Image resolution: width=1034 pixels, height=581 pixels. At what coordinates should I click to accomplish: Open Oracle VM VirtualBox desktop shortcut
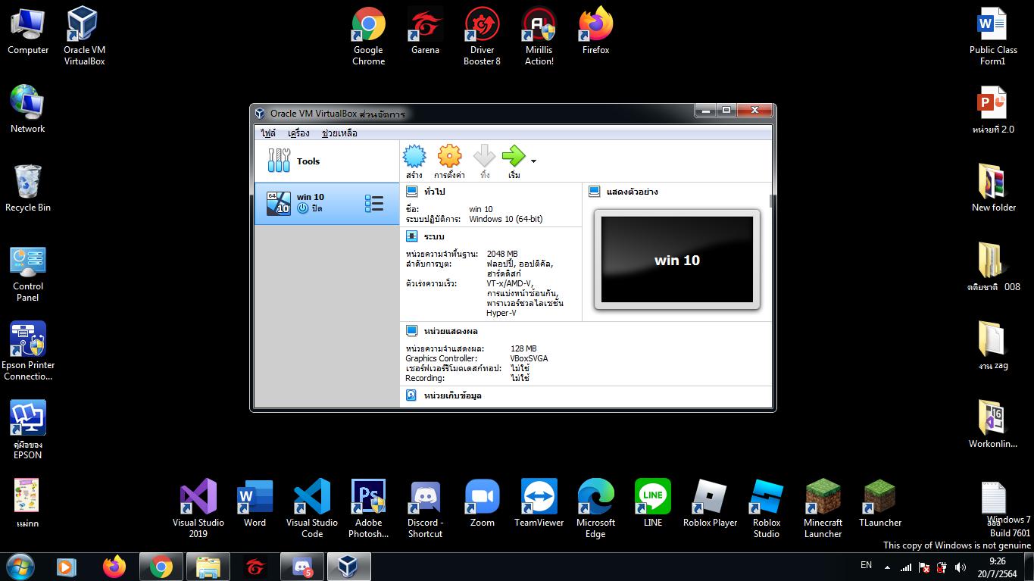84,36
